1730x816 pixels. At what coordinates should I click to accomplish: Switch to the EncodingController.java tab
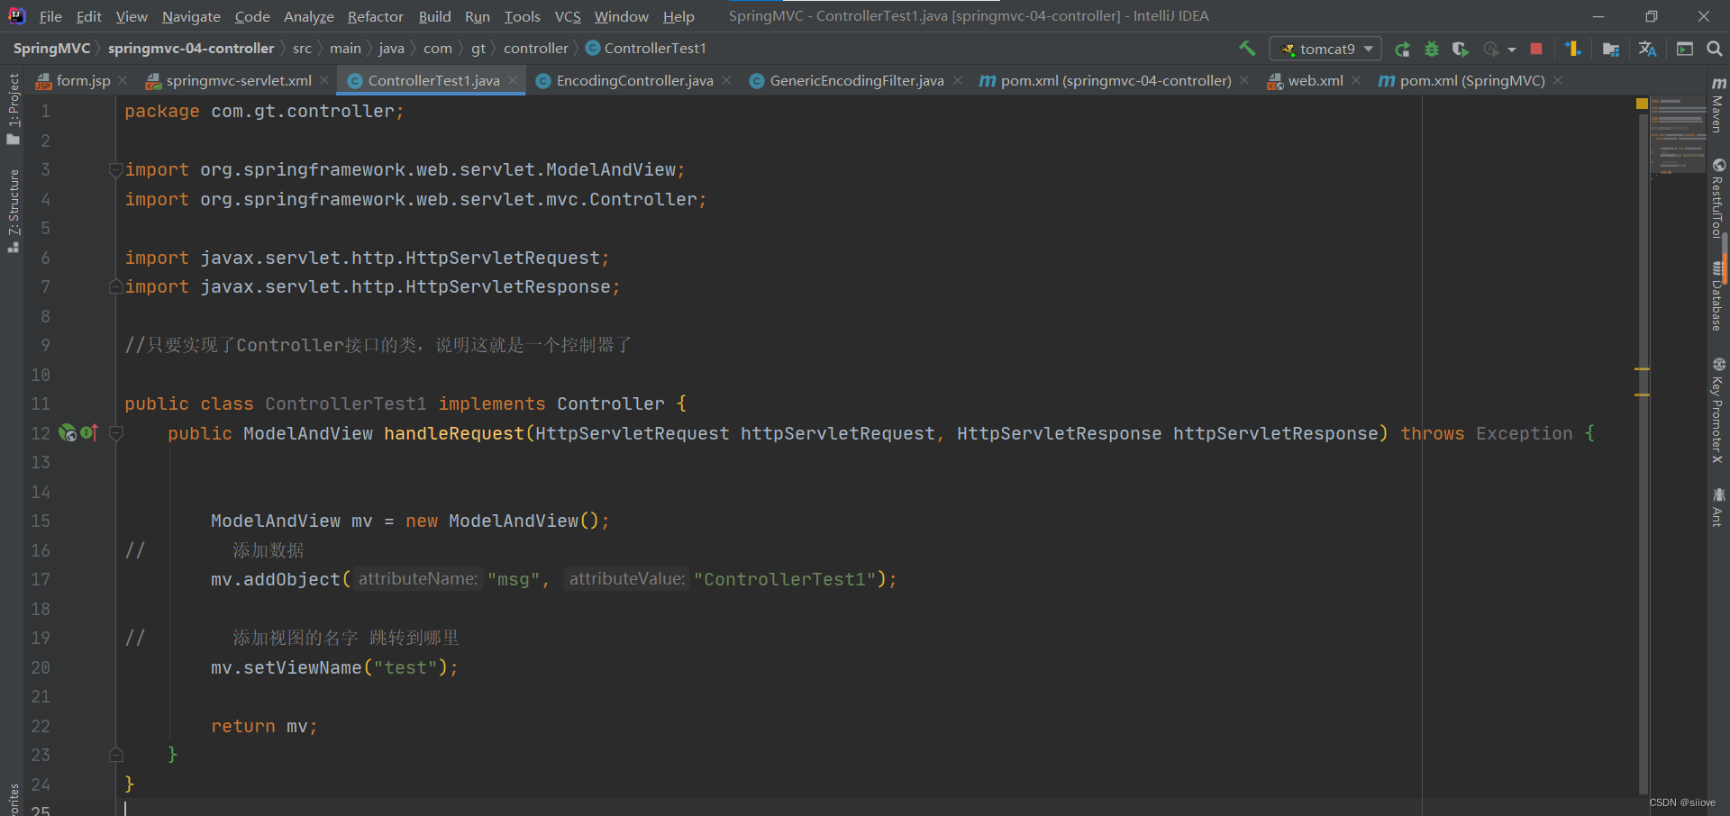click(x=631, y=80)
